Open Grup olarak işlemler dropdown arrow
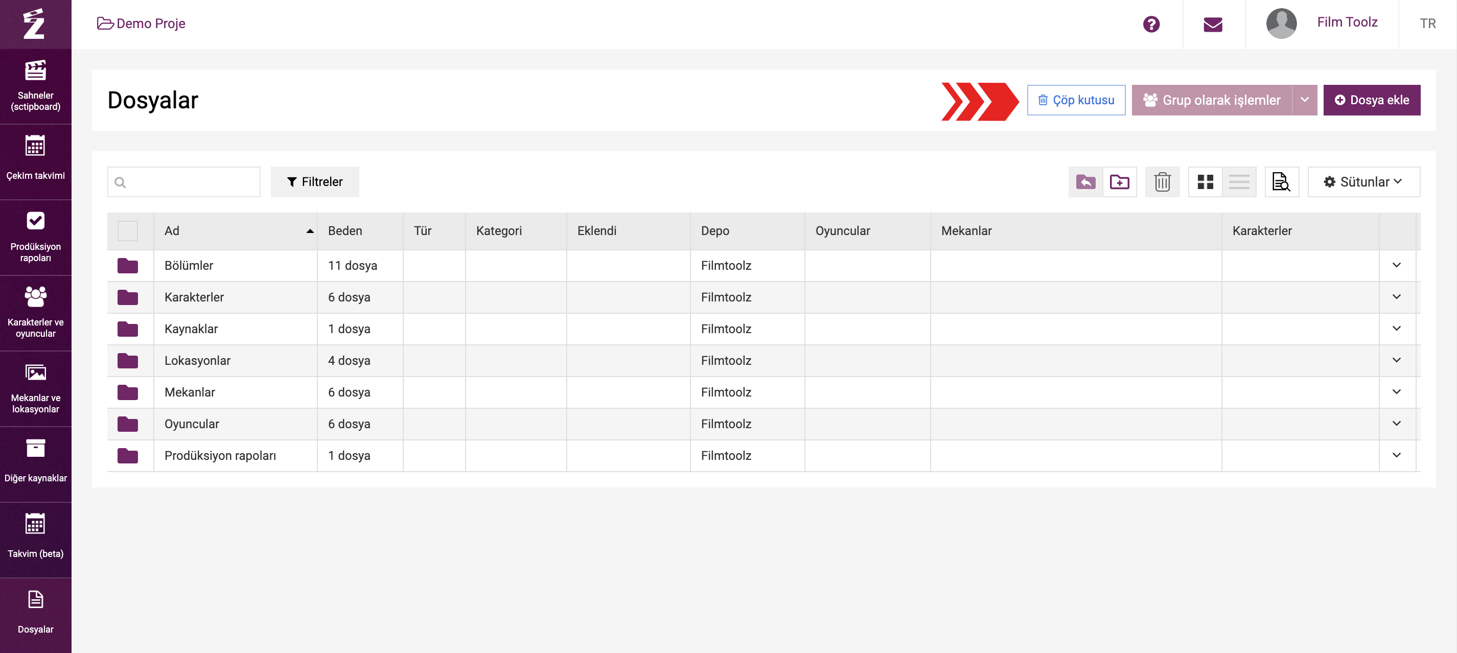 coord(1304,100)
